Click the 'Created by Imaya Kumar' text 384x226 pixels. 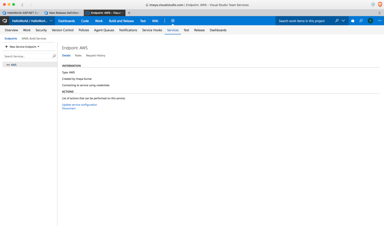pos(77,79)
